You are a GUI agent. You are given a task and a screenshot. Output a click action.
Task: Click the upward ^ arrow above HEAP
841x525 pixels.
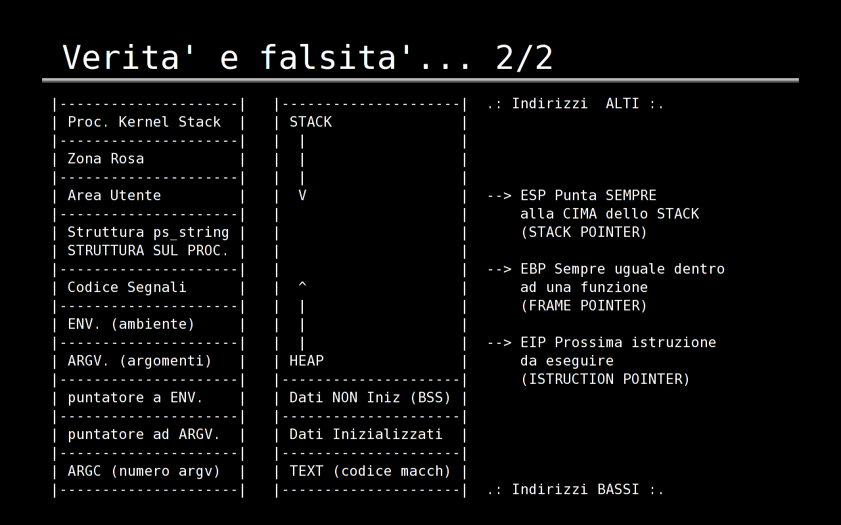tap(302, 285)
